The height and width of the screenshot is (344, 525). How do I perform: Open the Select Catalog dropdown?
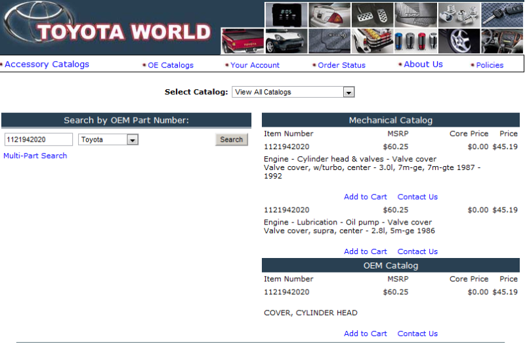[x=293, y=92]
